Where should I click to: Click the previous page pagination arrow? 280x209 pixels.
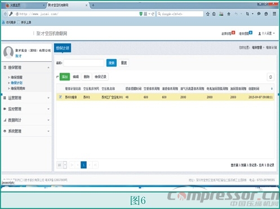pyautogui.click(x=78, y=165)
